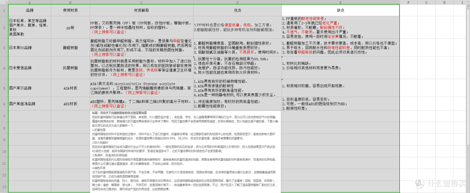Select column B header

point(70,2)
